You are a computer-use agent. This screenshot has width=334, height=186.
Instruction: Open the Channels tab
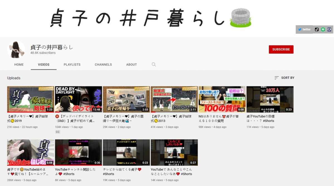click(103, 64)
